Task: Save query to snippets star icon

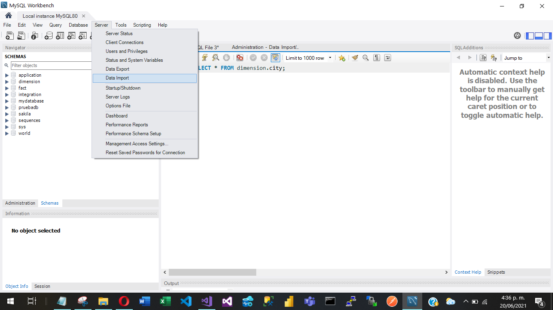Action: [342, 58]
